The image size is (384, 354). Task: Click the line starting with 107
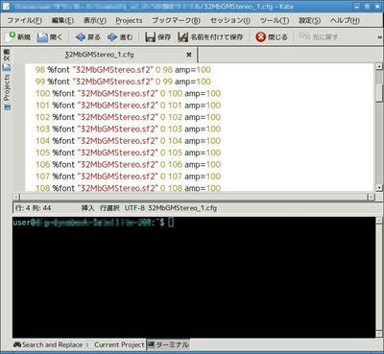click(x=128, y=177)
